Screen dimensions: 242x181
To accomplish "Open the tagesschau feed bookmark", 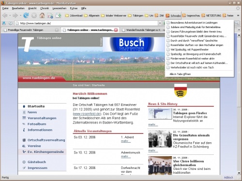I will click(191, 15).
